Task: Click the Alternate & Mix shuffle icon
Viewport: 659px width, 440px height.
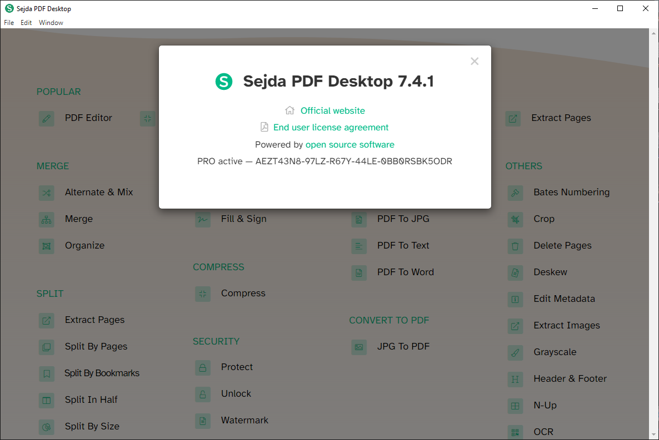Action: (47, 193)
